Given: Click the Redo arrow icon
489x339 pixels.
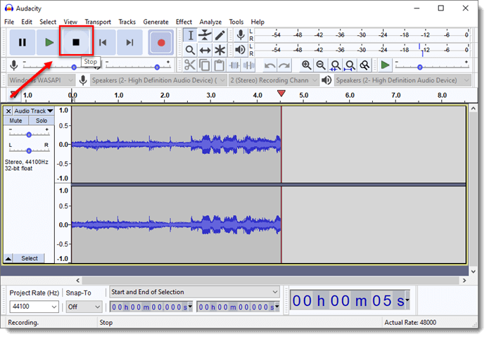Looking at the screenshot, I should [x=284, y=65].
